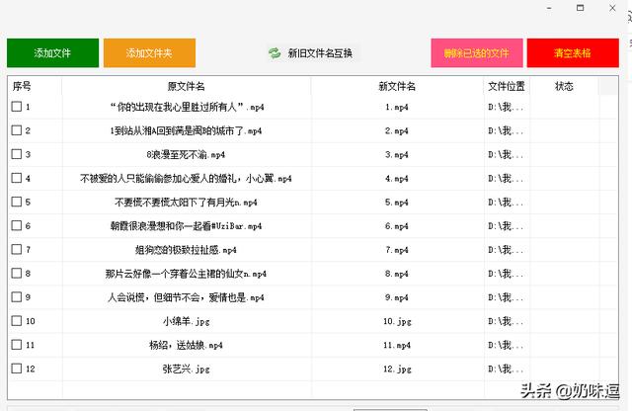
Task: Select file name 那片云好像一个穿着公主裙的仙女n.mp4
Action: tap(186, 274)
